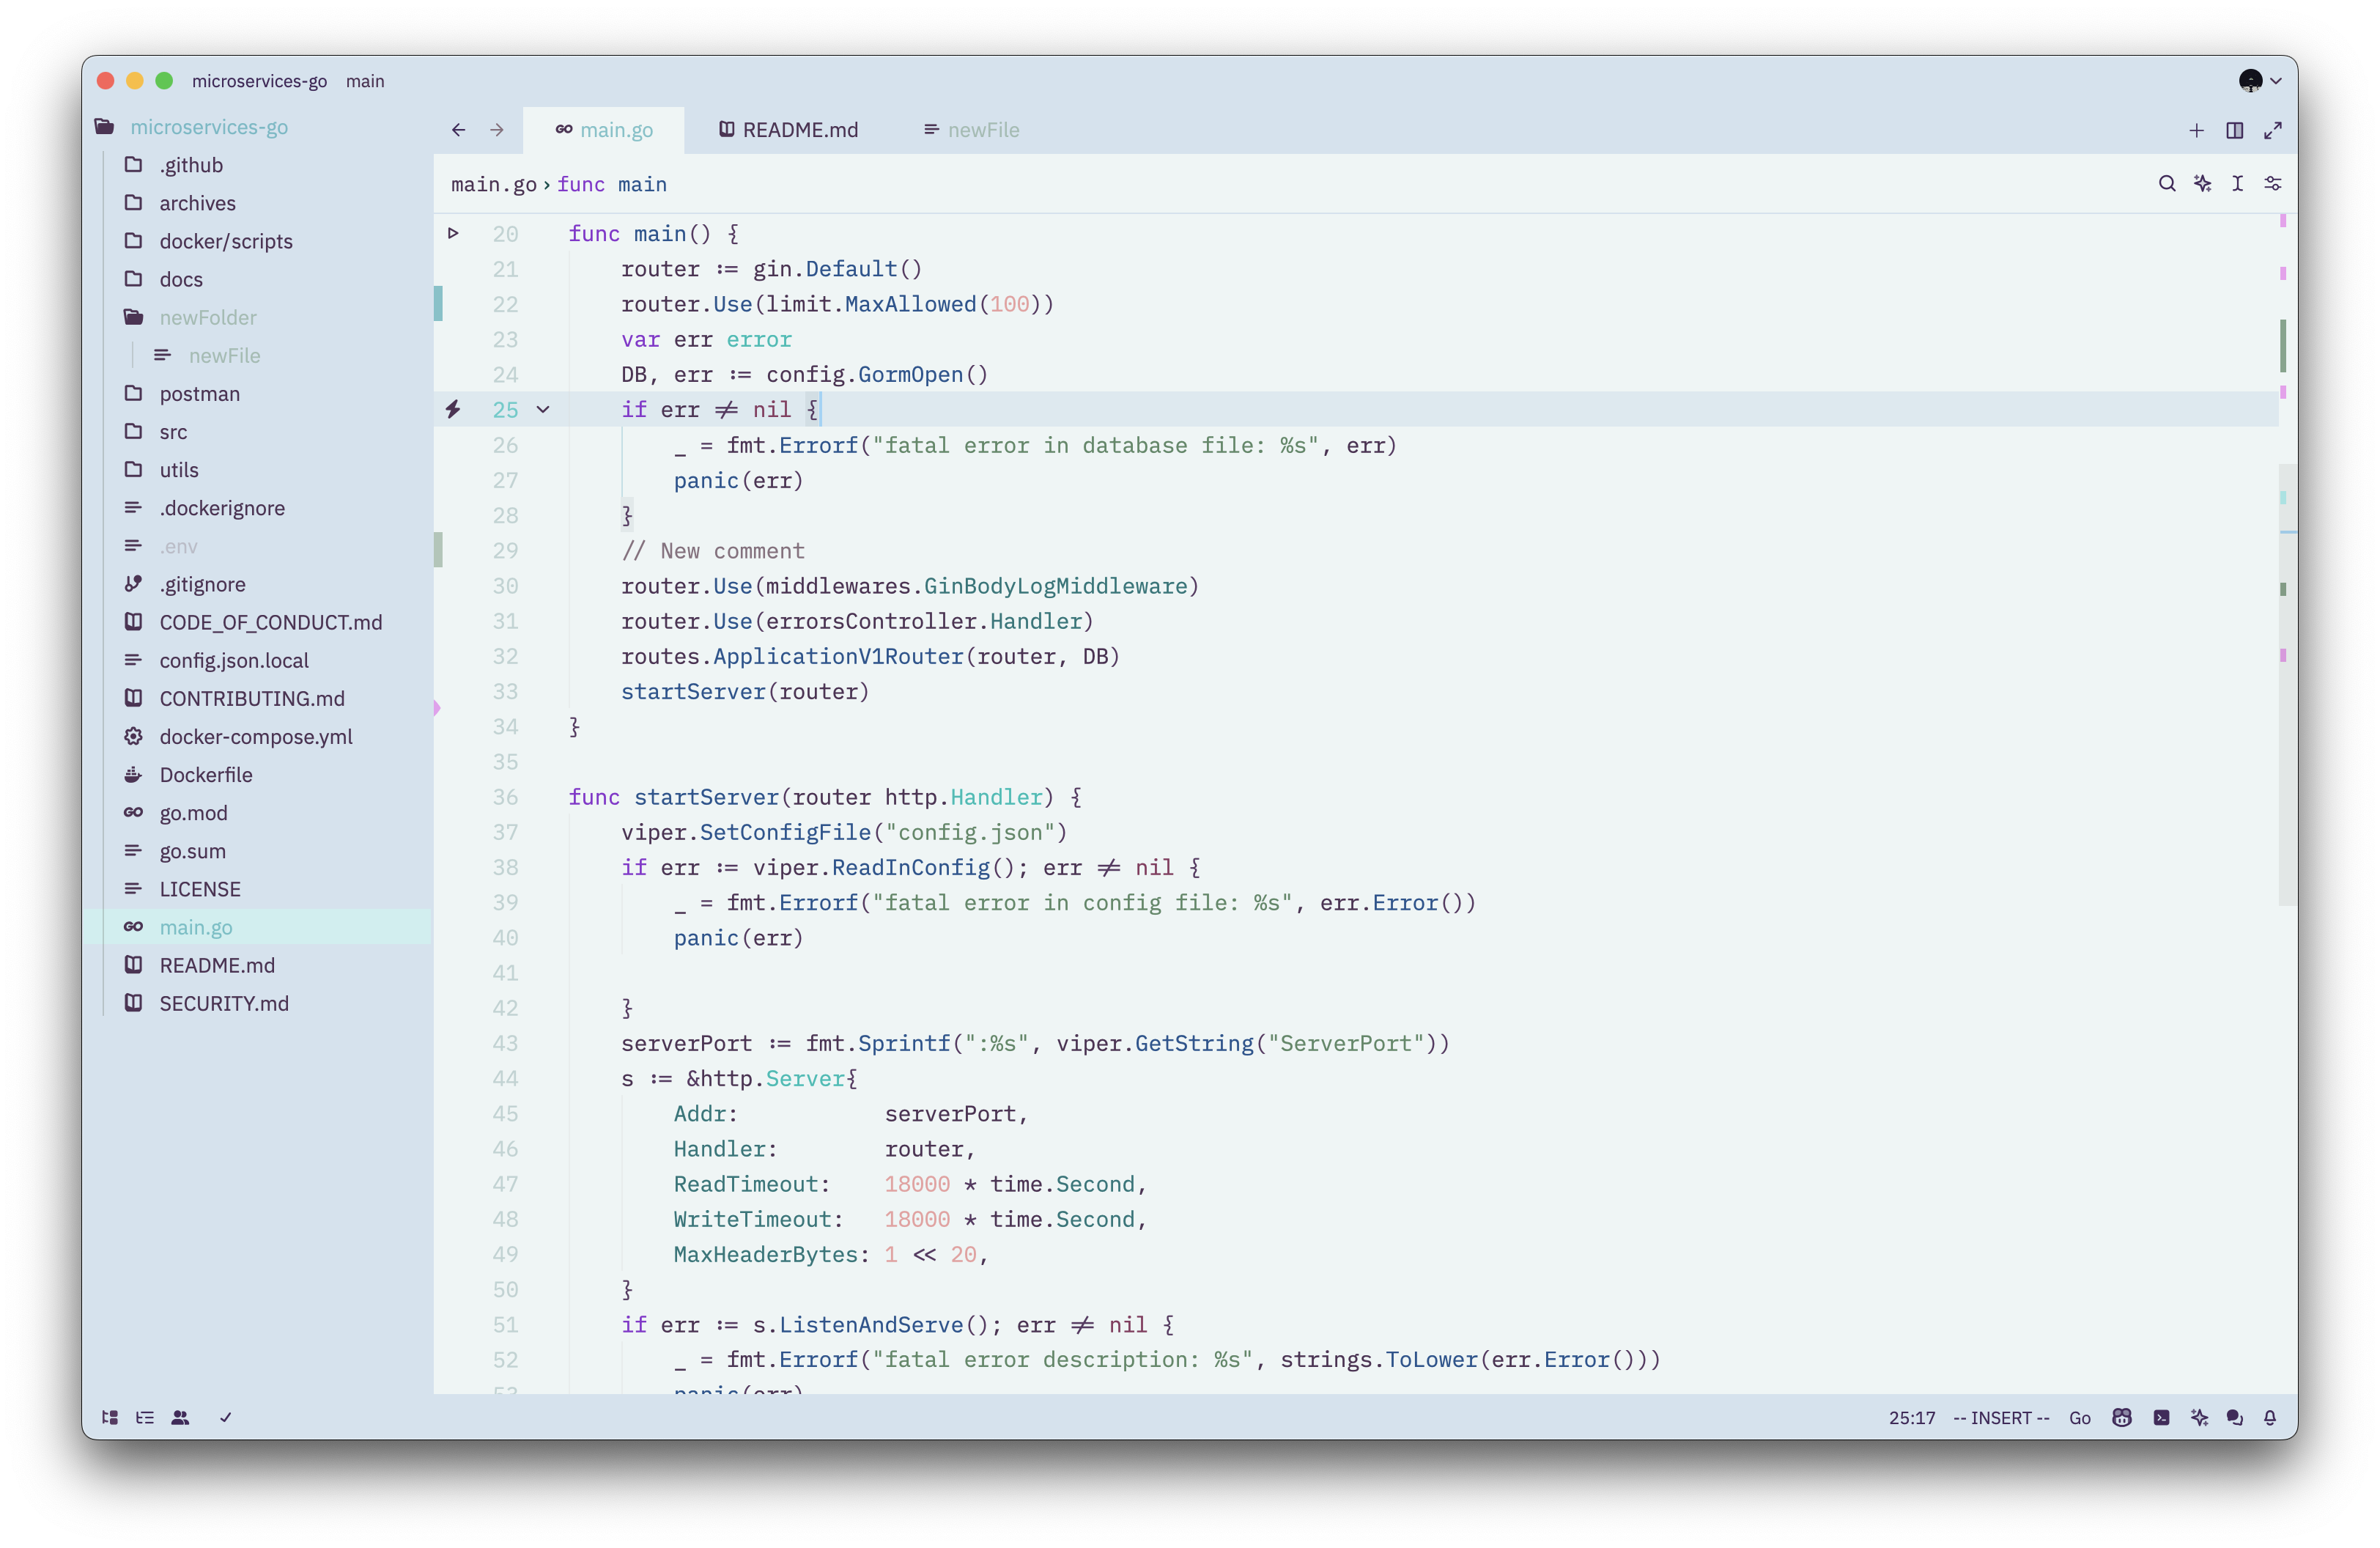The width and height of the screenshot is (2380, 1548).
Task: Open the assistant sparkle icon in status bar
Action: [2199, 1417]
